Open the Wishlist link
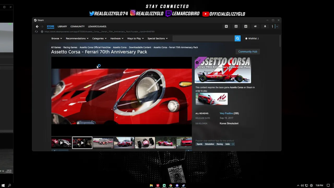Viewport: 334px width, 188px height. (x=252, y=38)
